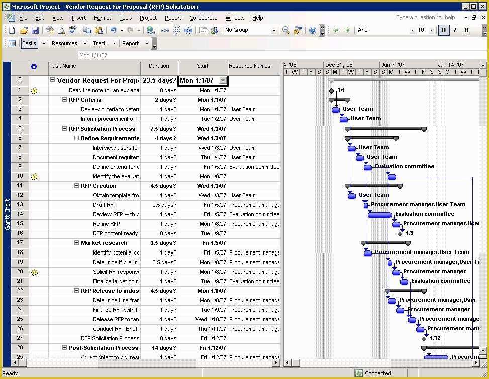Viewport: 489px width, 379px height.
Task: Toggle italic formatting
Action: 456,30
